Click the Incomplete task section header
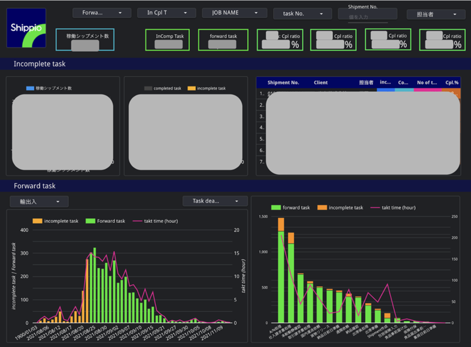The height and width of the screenshot is (347, 471). pos(40,64)
